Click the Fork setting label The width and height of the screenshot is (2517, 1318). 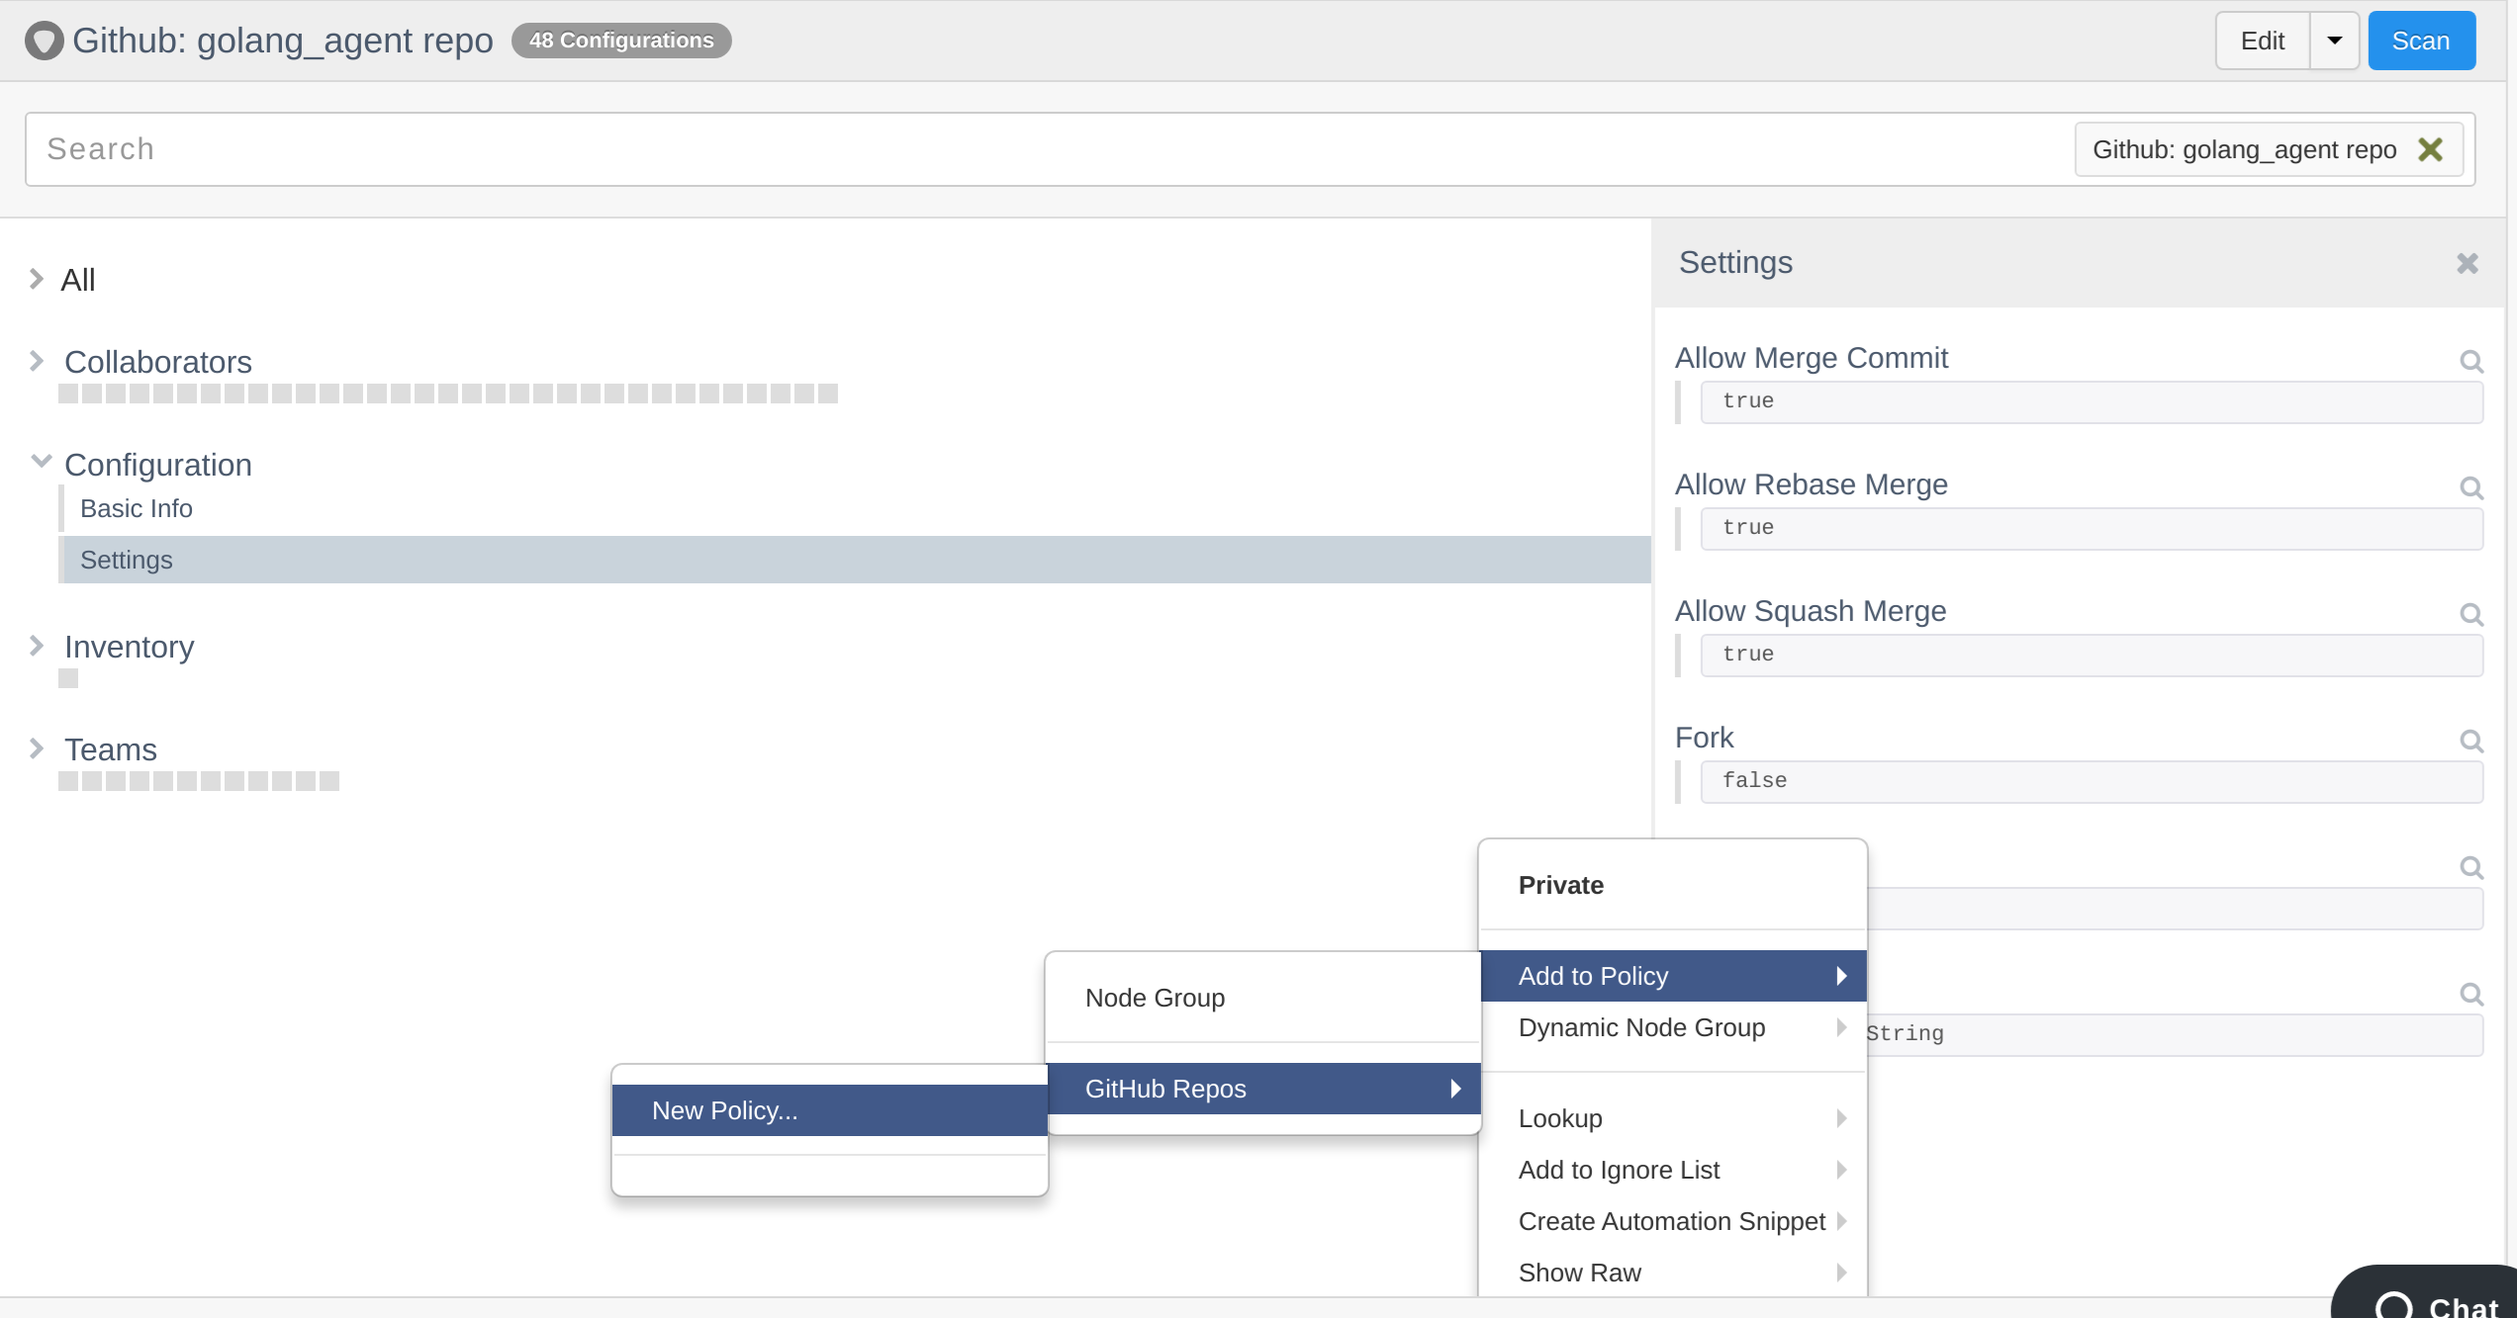[x=1704, y=738]
